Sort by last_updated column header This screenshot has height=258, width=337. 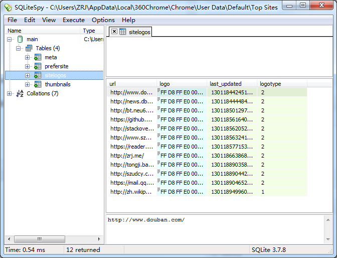(x=226, y=84)
